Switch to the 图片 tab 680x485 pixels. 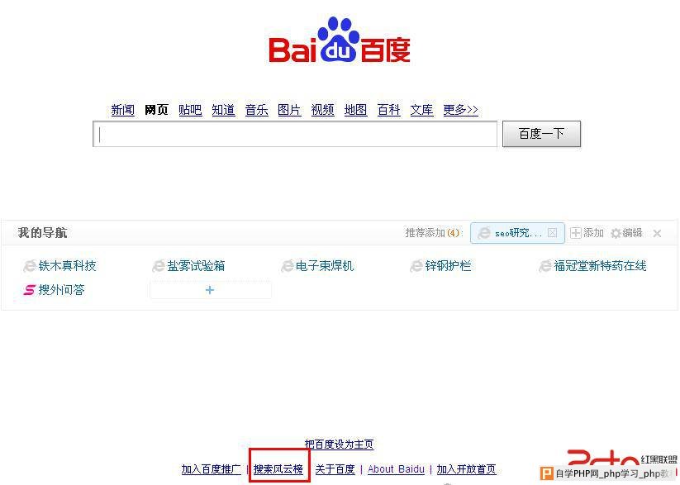(x=289, y=110)
